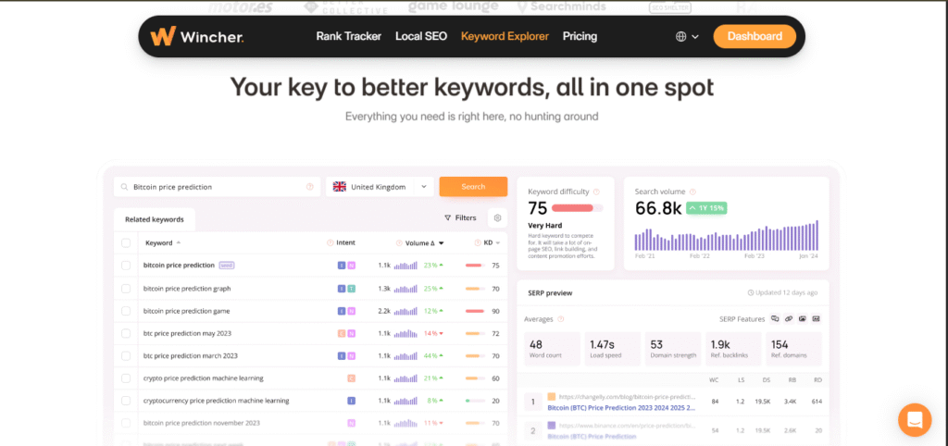Check crypto price prediction machine learning row

[126, 378]
